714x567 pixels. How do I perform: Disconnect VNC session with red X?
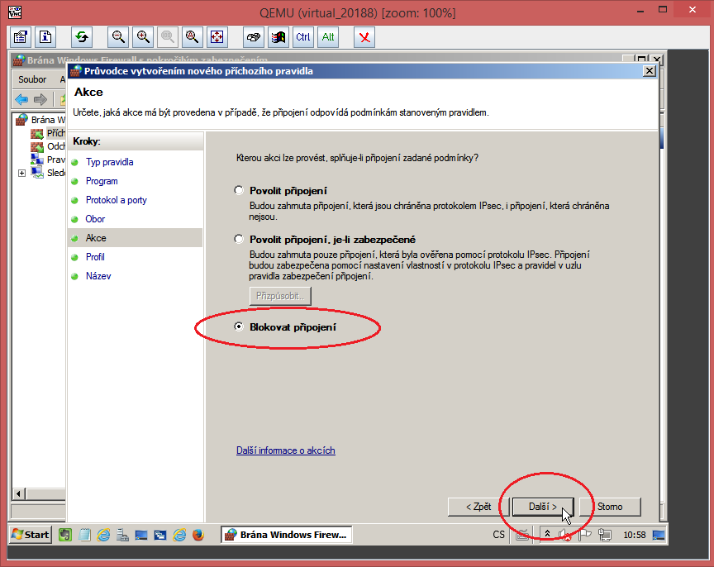tap(364, 37)
